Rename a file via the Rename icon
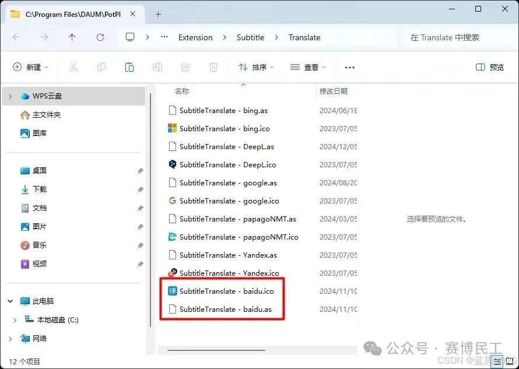 point(157,66)
